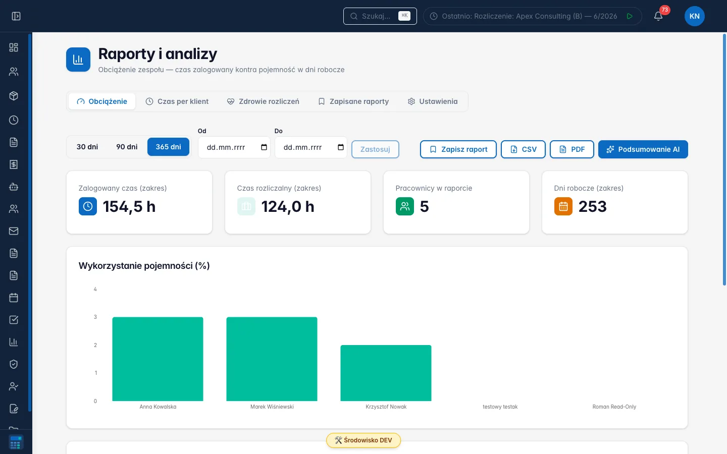727x454 pixels.
Task: Open the file edit pen sidebar icon
Action: (14, 409)
